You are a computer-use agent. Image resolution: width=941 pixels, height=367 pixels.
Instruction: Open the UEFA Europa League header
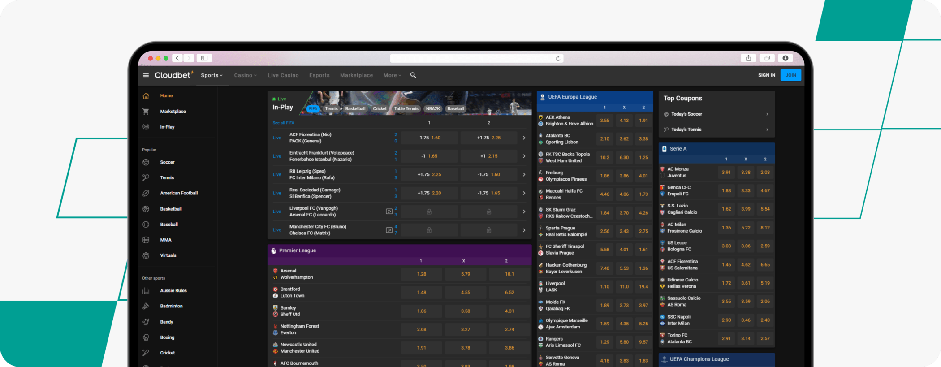pyautogui.click(x=595, y=97)
